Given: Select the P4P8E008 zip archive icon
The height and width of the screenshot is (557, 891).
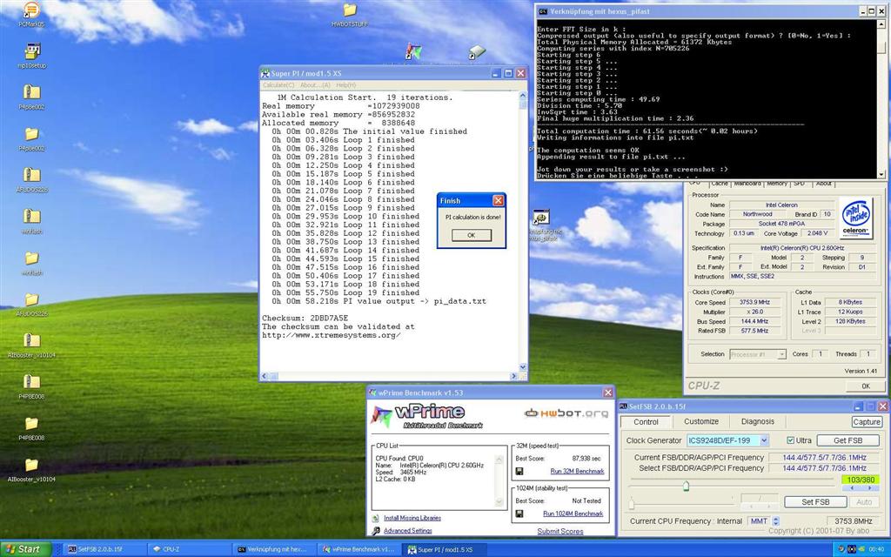Looking at the screenshot, I should pyautogui.click(x=32, y=383).
